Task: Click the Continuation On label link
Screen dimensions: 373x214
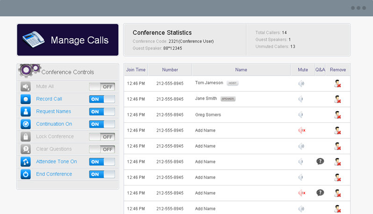Action: pos(54,124)
